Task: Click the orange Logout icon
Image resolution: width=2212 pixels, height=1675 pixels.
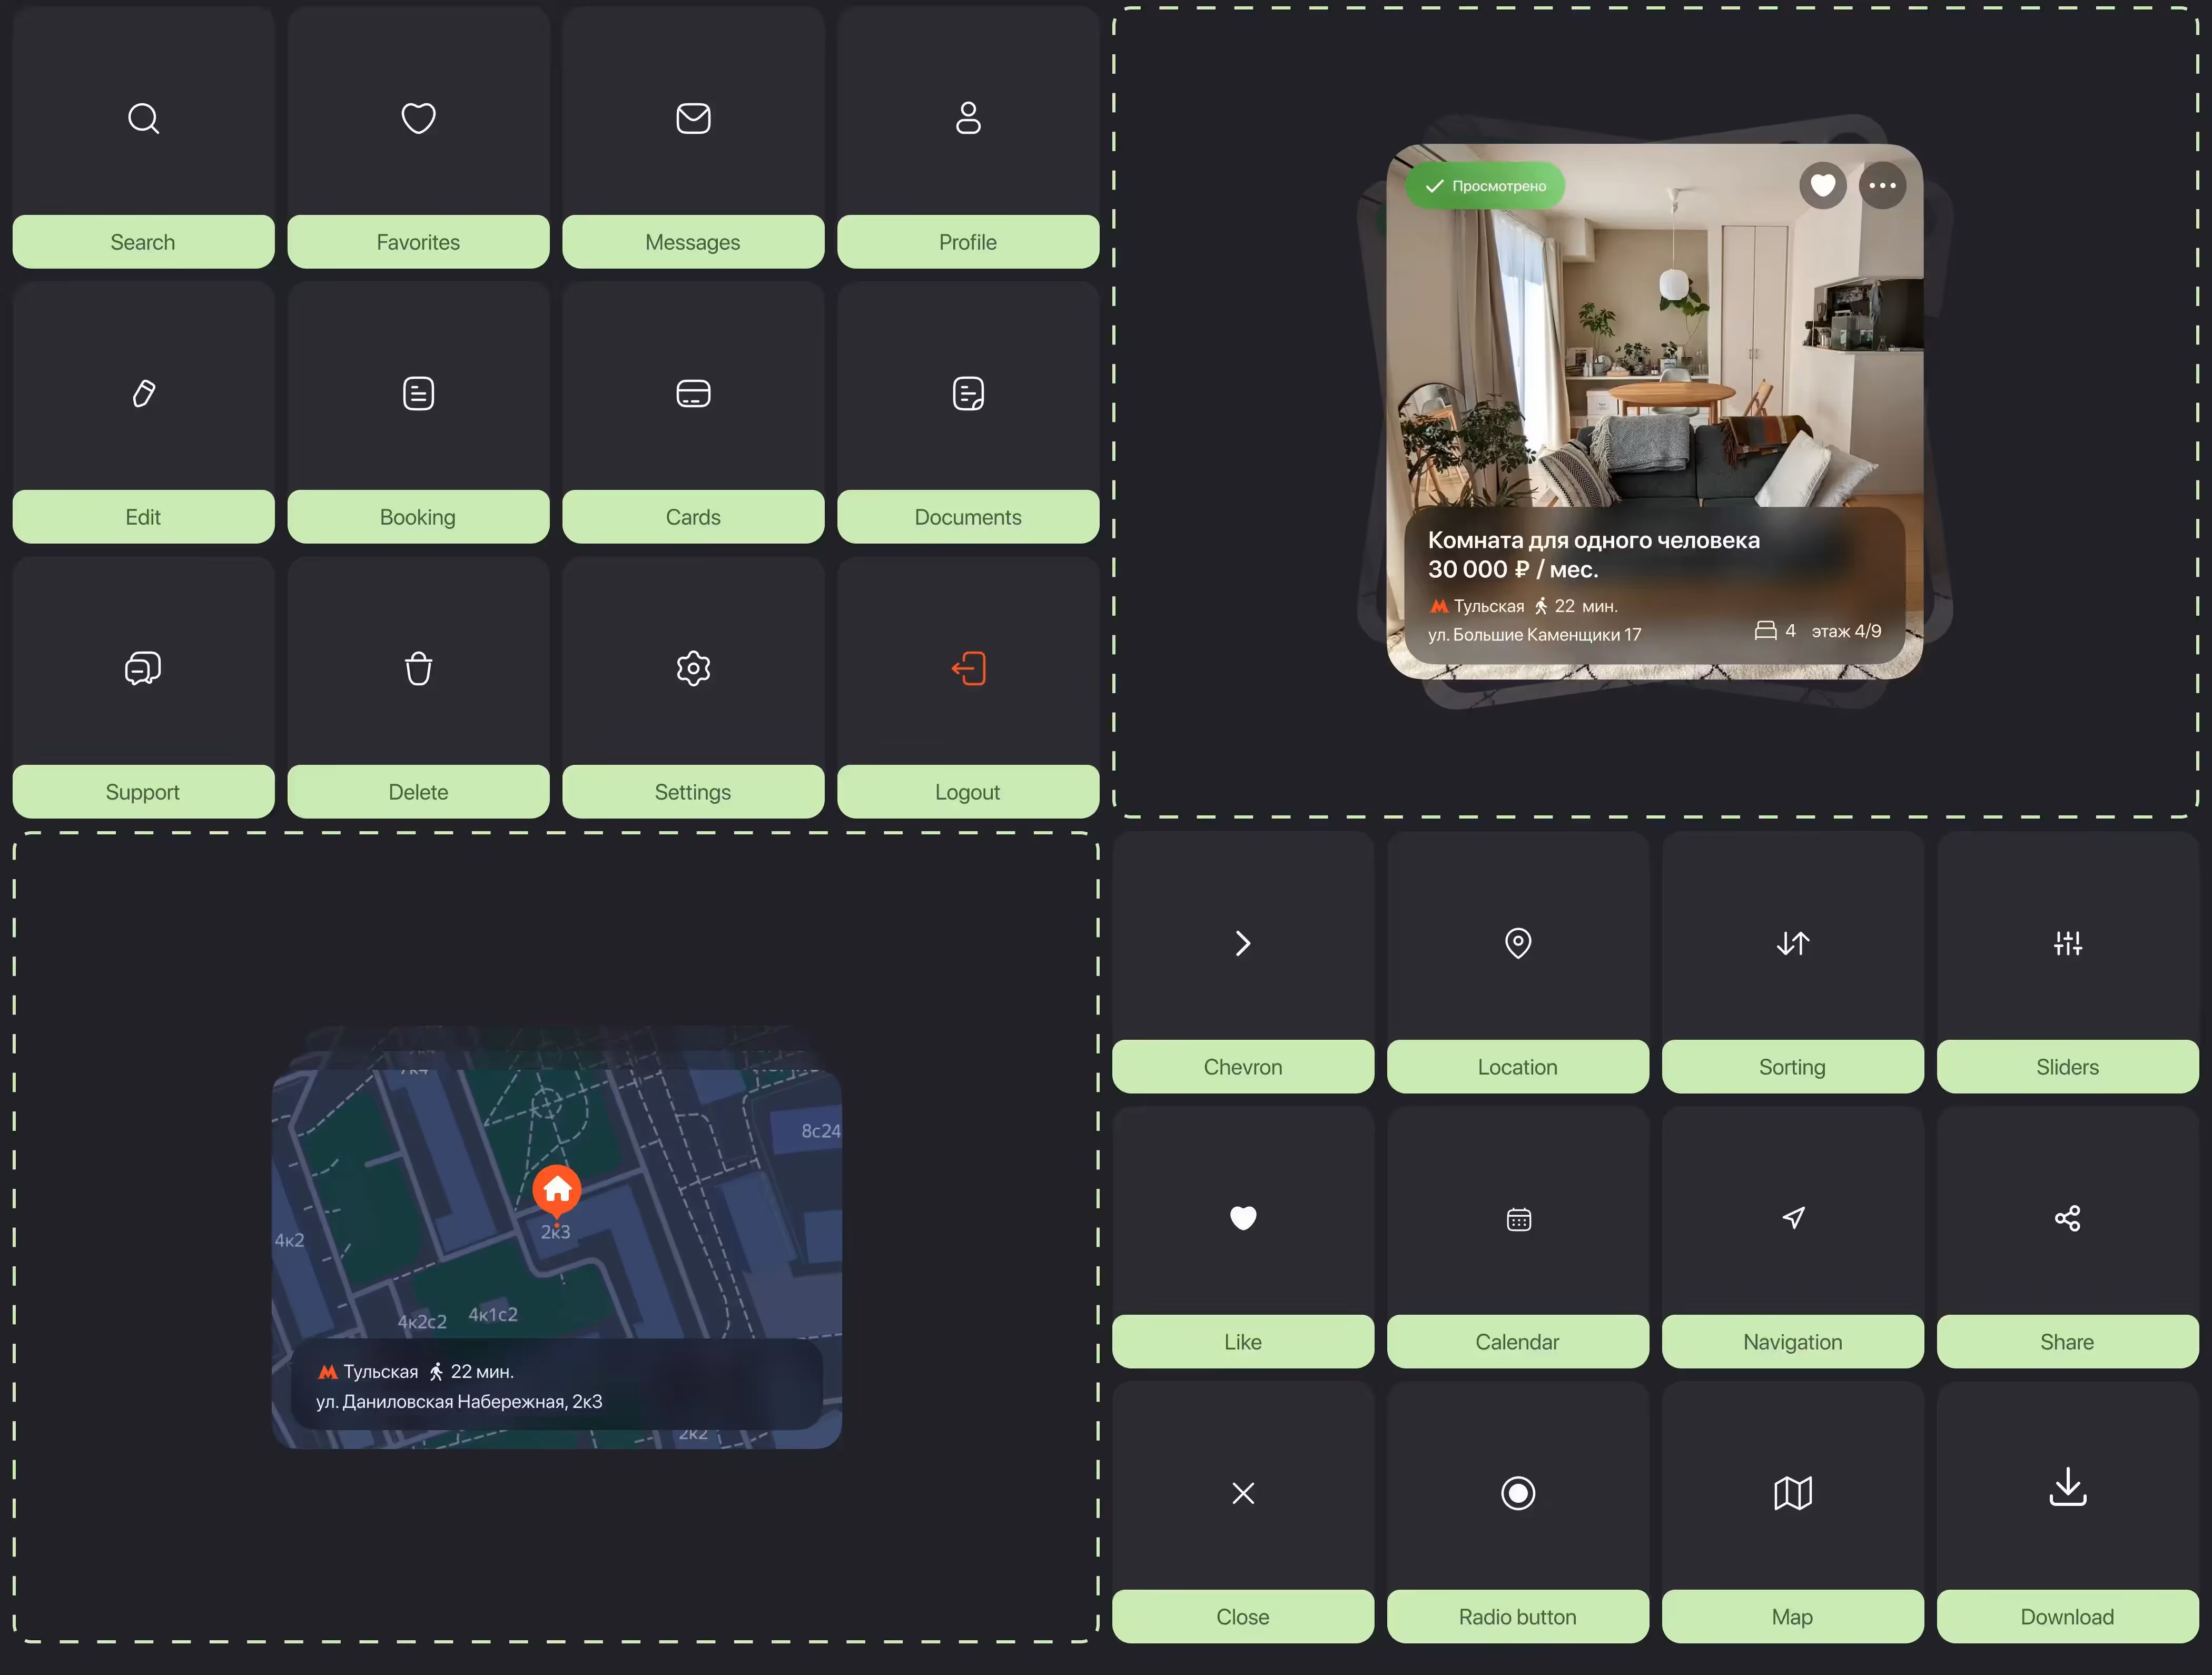Action: pos(968,668)
